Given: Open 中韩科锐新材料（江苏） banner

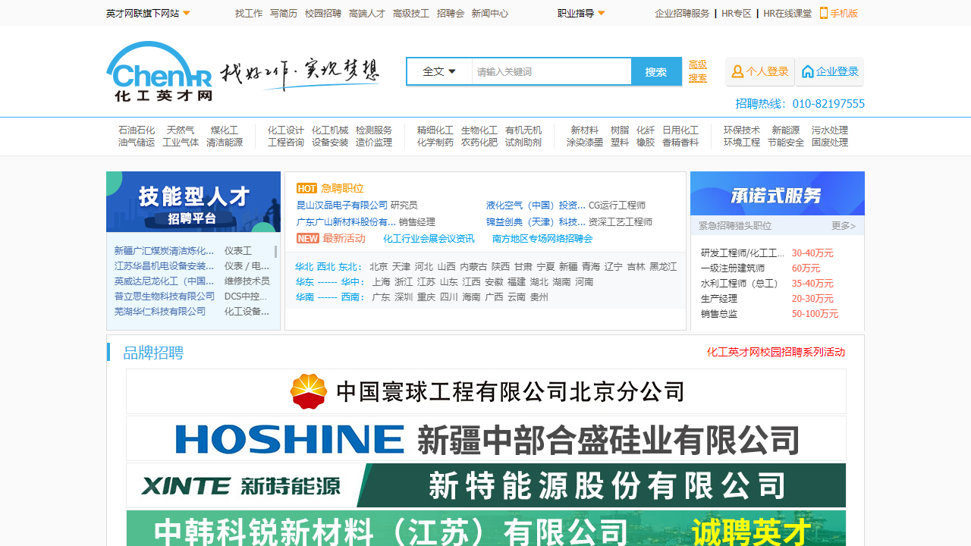Looking at the screenshot, I should (485, 529).
